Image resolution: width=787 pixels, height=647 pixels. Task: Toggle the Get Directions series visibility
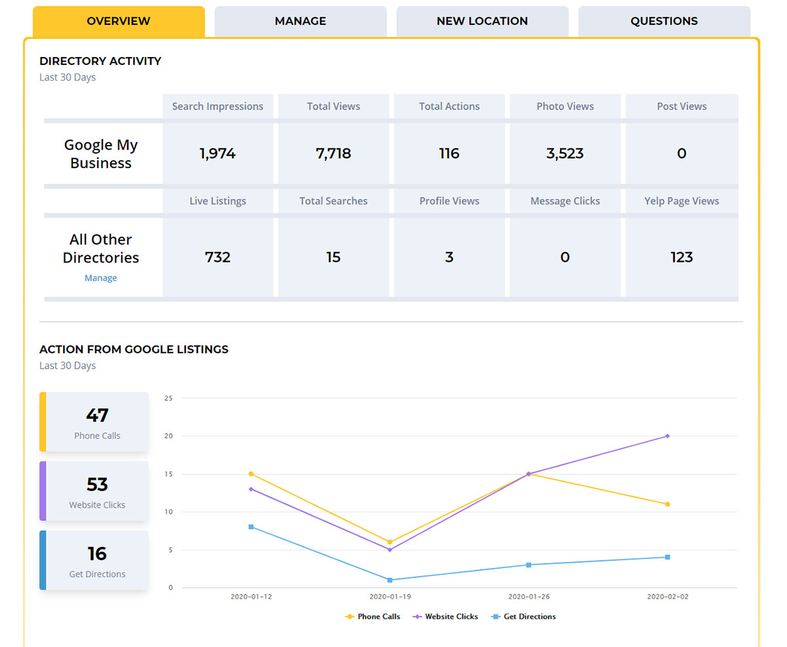click(x=530, y=616)
